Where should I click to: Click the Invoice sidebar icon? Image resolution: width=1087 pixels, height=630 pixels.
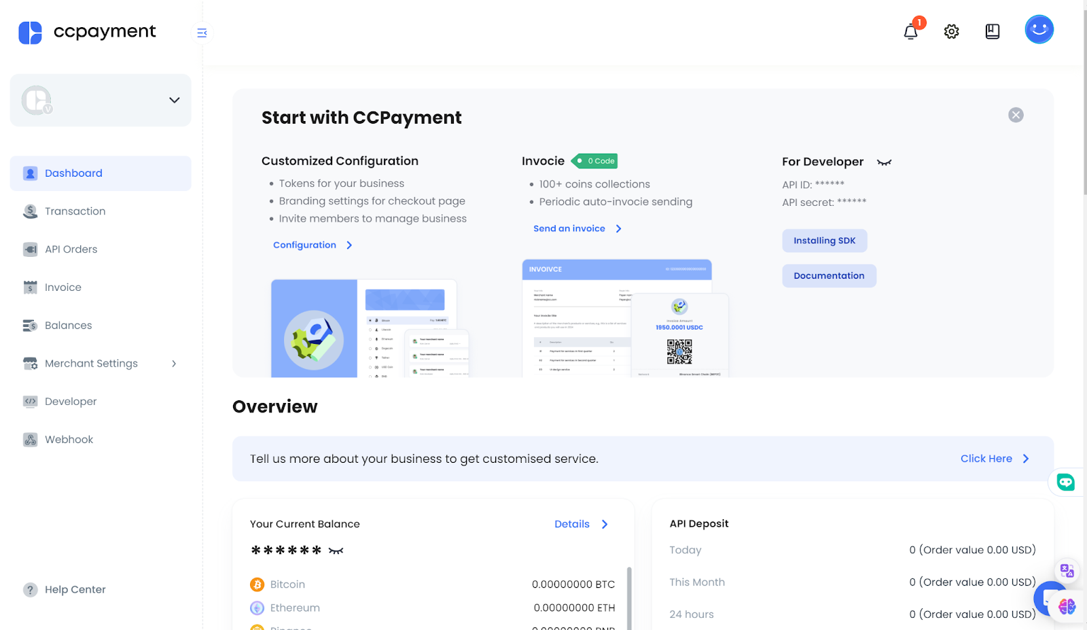click(x=31, y=287)
